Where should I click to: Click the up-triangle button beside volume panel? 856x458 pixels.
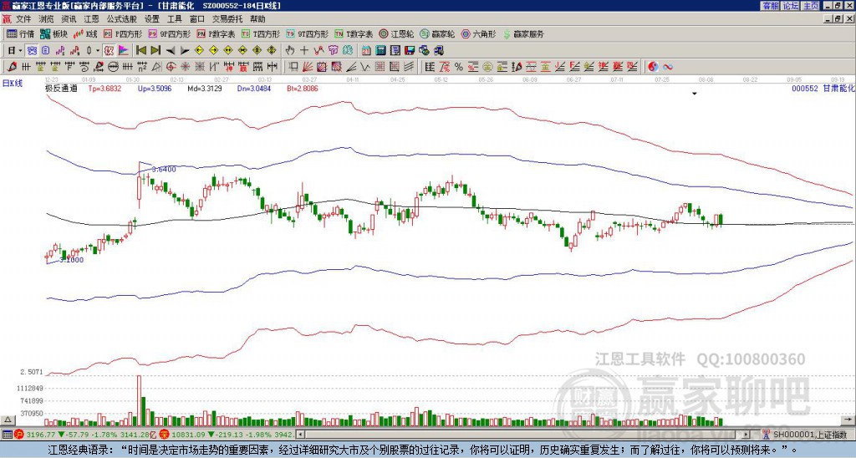pos(8,420)
